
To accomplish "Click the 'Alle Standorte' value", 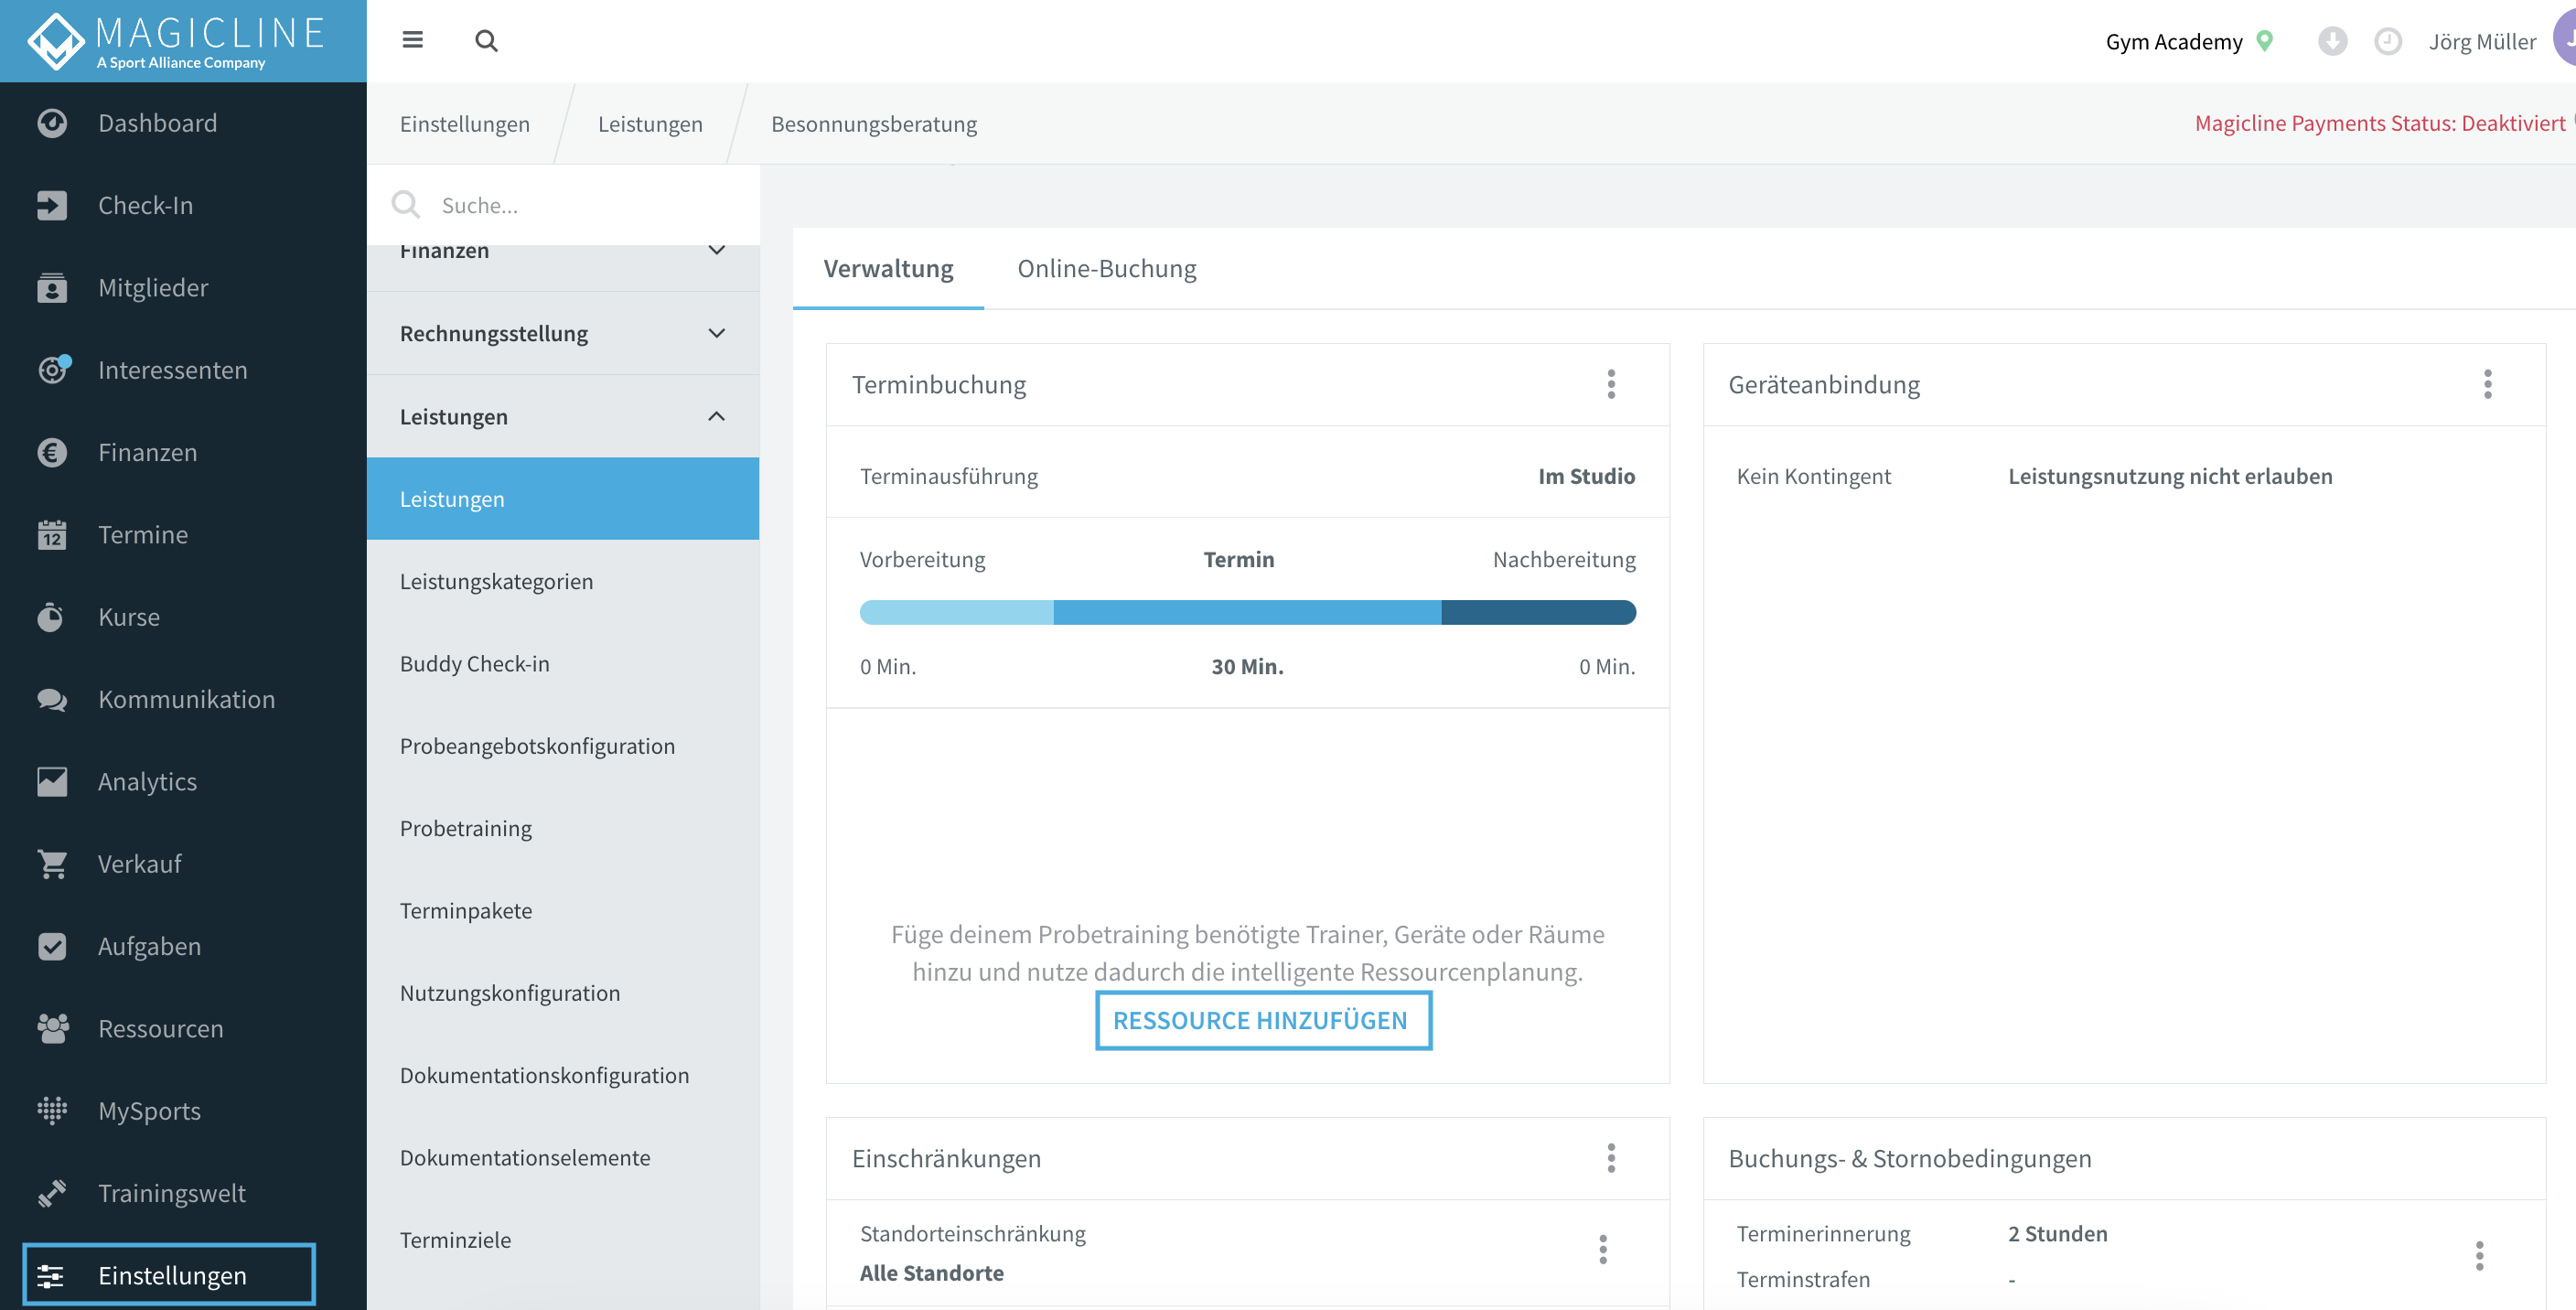I will click(x=931, y=1272).
